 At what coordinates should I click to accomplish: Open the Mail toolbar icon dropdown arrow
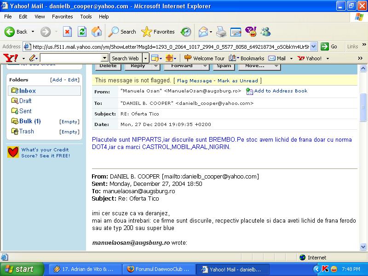(211, 32)
